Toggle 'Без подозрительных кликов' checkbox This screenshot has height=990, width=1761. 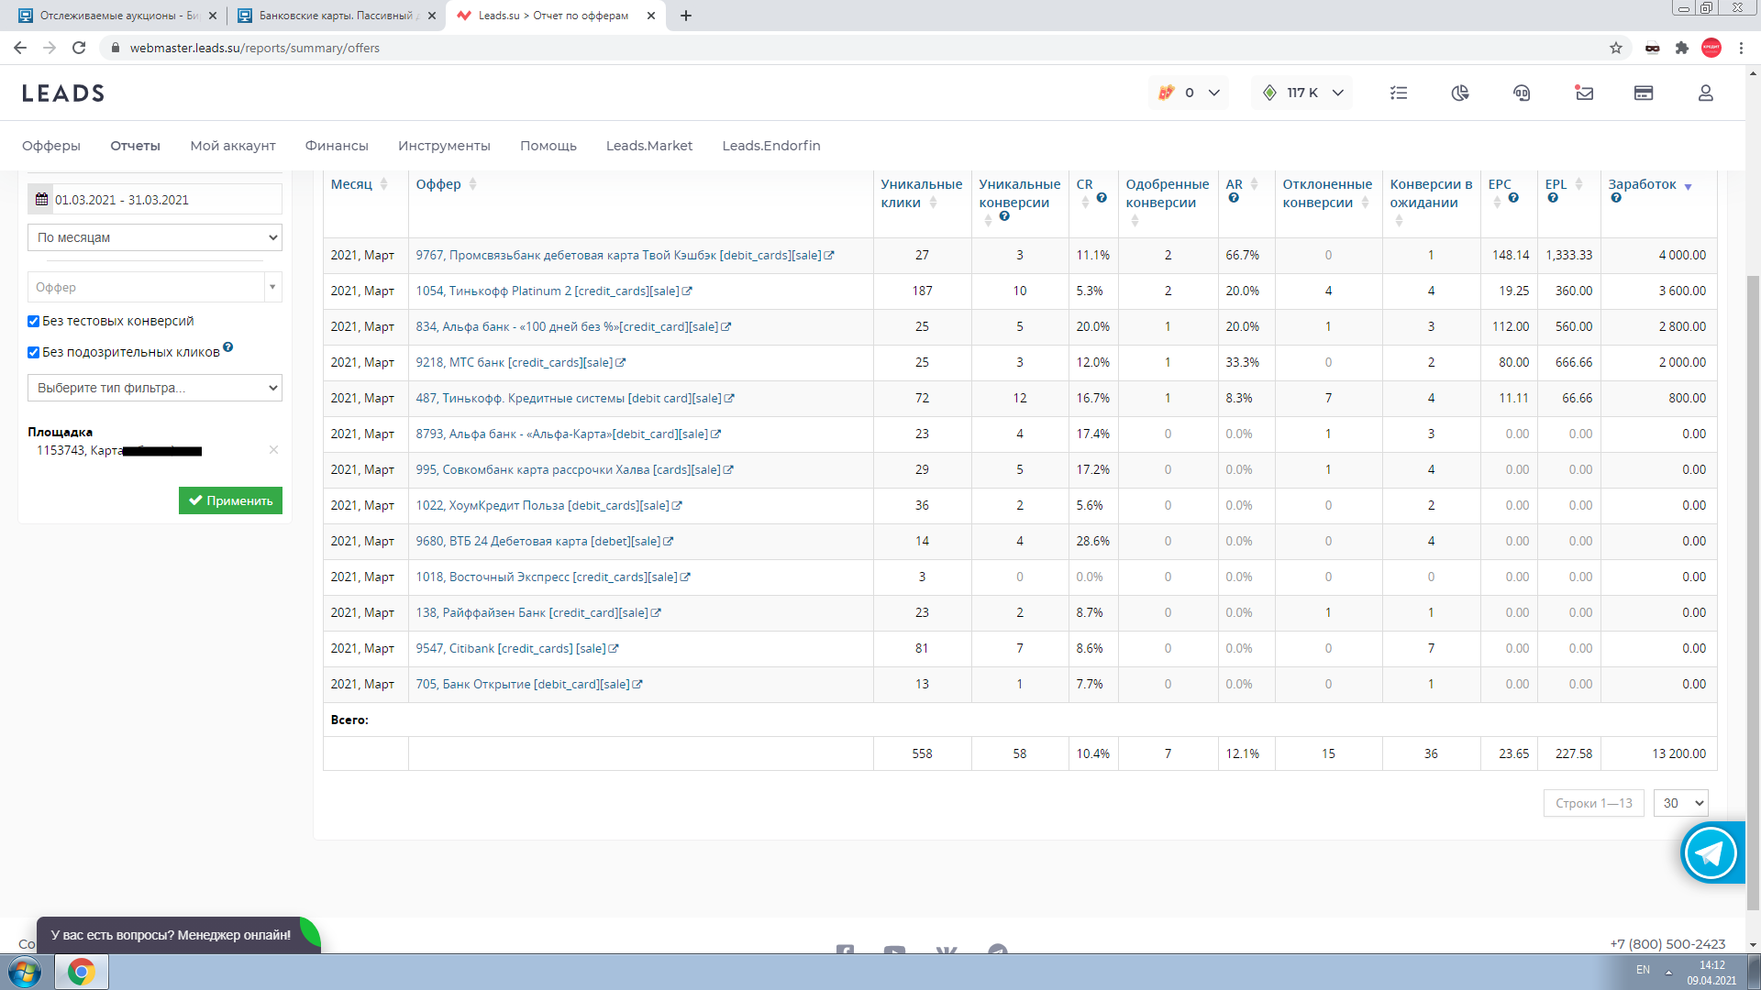tap(34, 353)
